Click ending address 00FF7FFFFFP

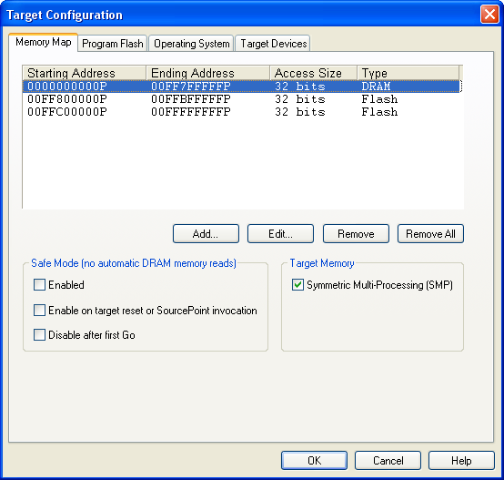(x=191, y=87)
